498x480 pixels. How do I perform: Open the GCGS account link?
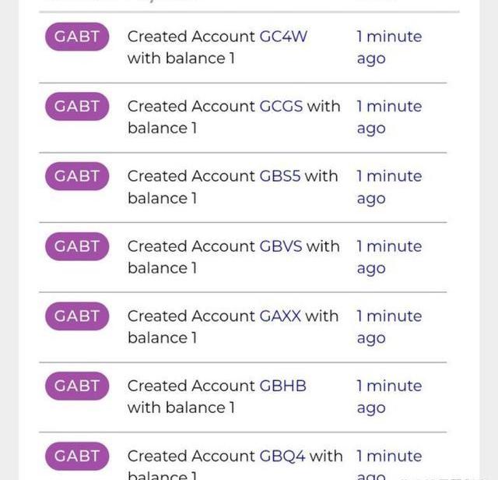pos(281,107)
